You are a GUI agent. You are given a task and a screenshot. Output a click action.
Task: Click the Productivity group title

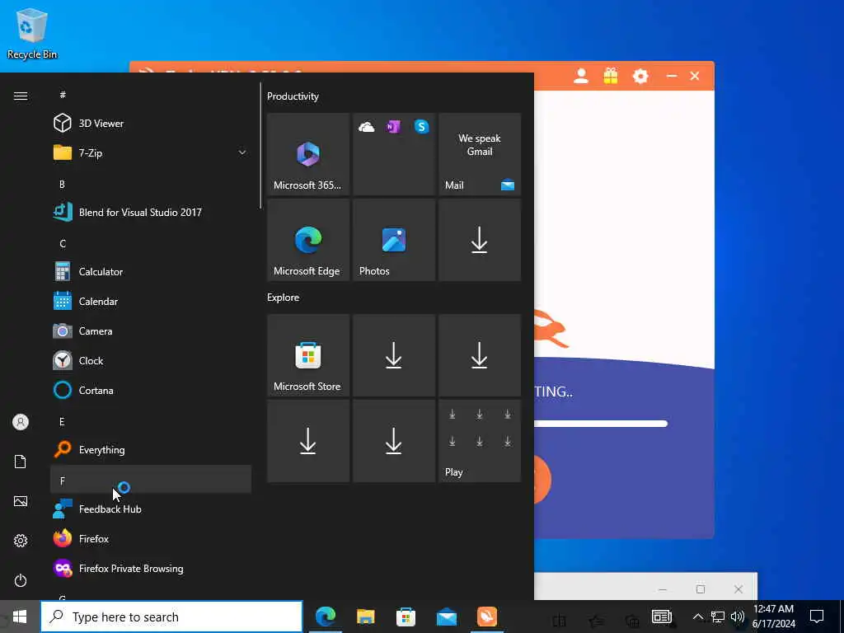click(x=293, y=96)
